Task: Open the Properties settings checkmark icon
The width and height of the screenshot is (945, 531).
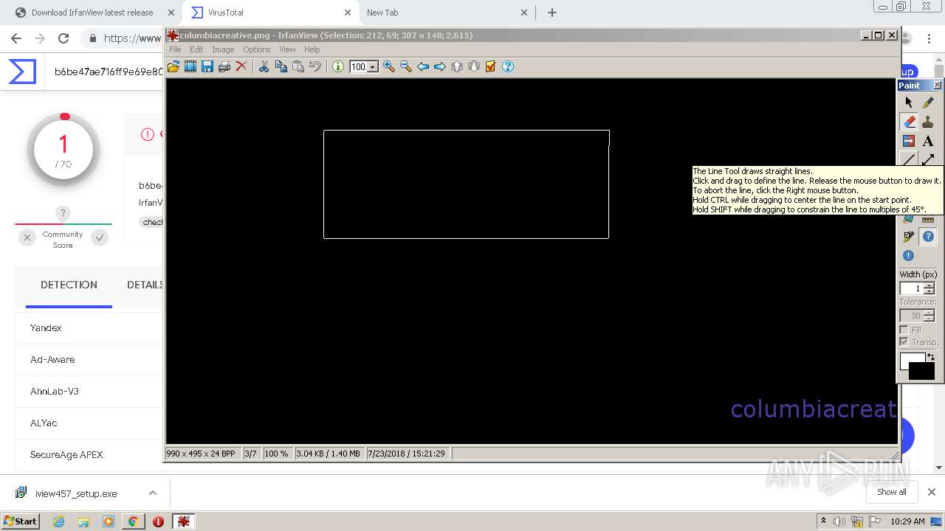Action: pyautogui.click(x=491, y=66)
